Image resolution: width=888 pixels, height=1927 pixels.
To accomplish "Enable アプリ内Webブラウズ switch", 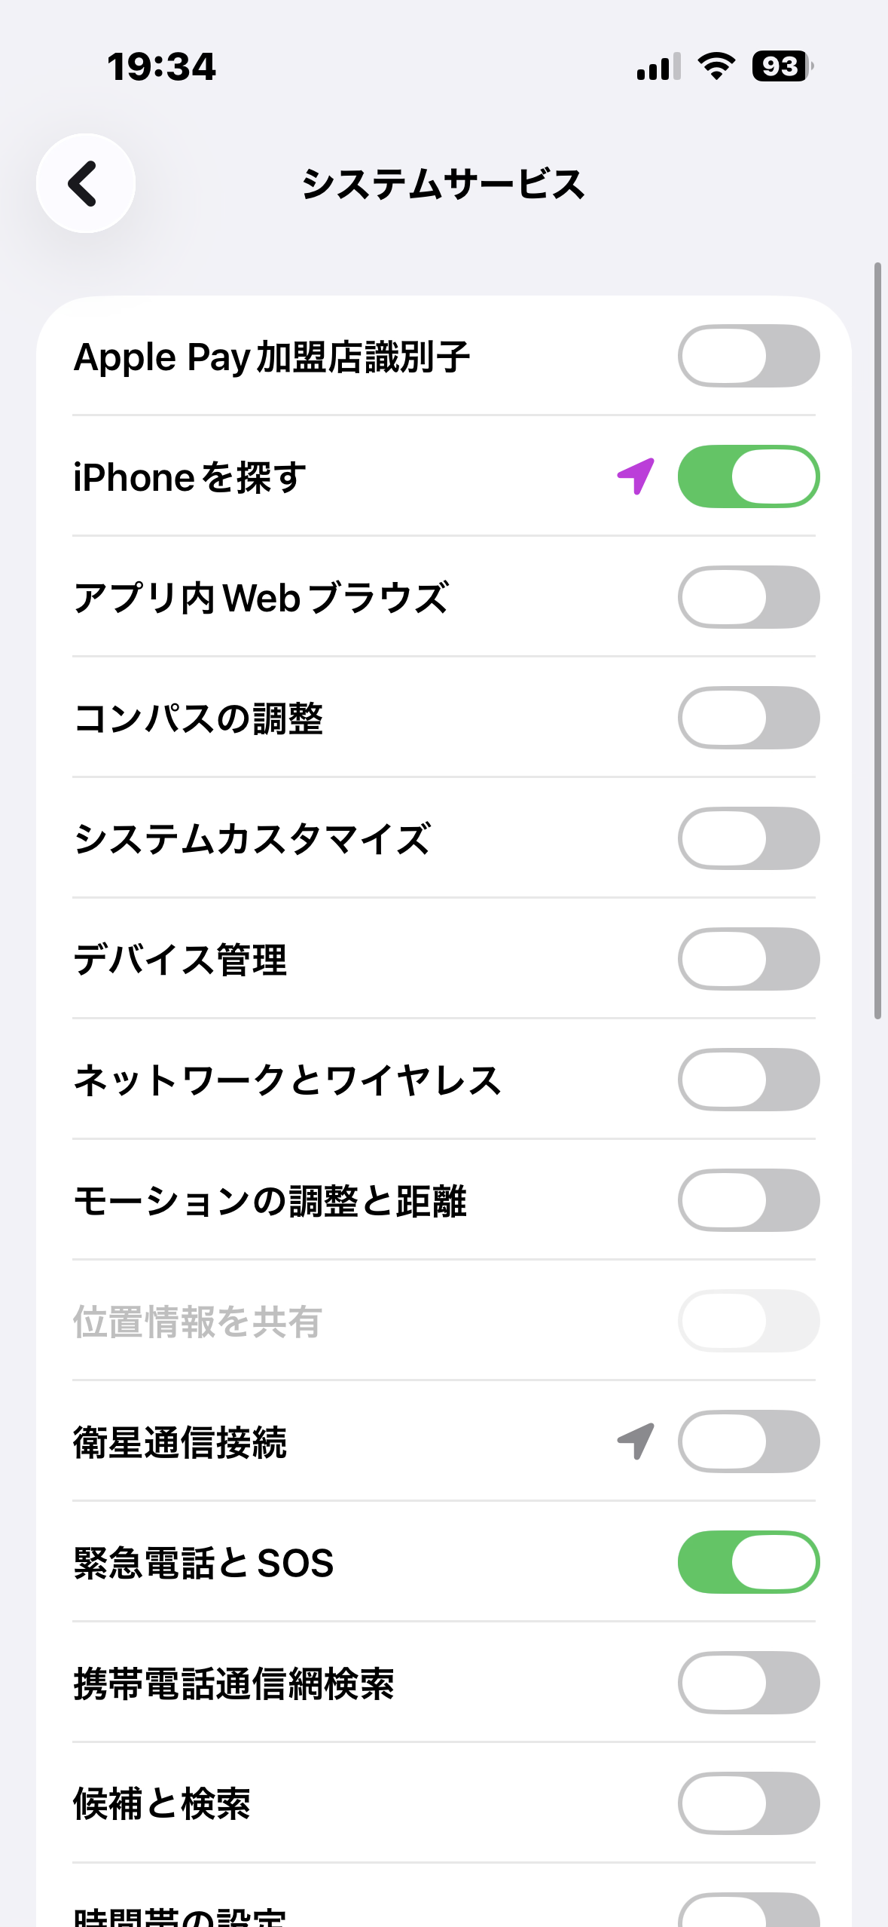I will coord(748,597).
